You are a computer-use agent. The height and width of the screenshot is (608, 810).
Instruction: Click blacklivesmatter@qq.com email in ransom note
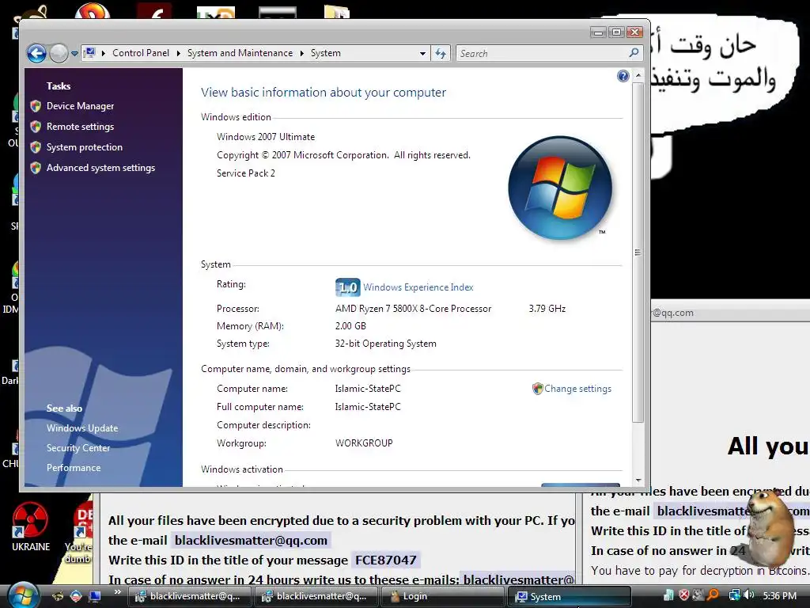pyautogui.click(x=251, y=540)
